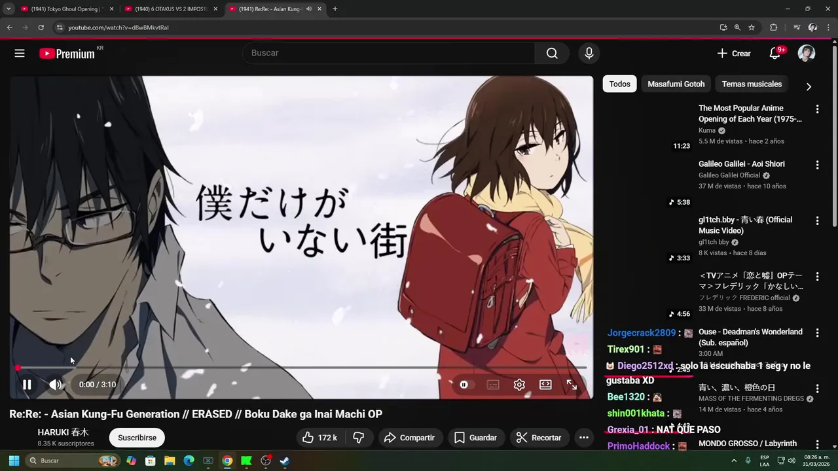The height and width of the screenshot is (471, 838).
Task: Dislike the video
Action: click(x=359, y=438)
